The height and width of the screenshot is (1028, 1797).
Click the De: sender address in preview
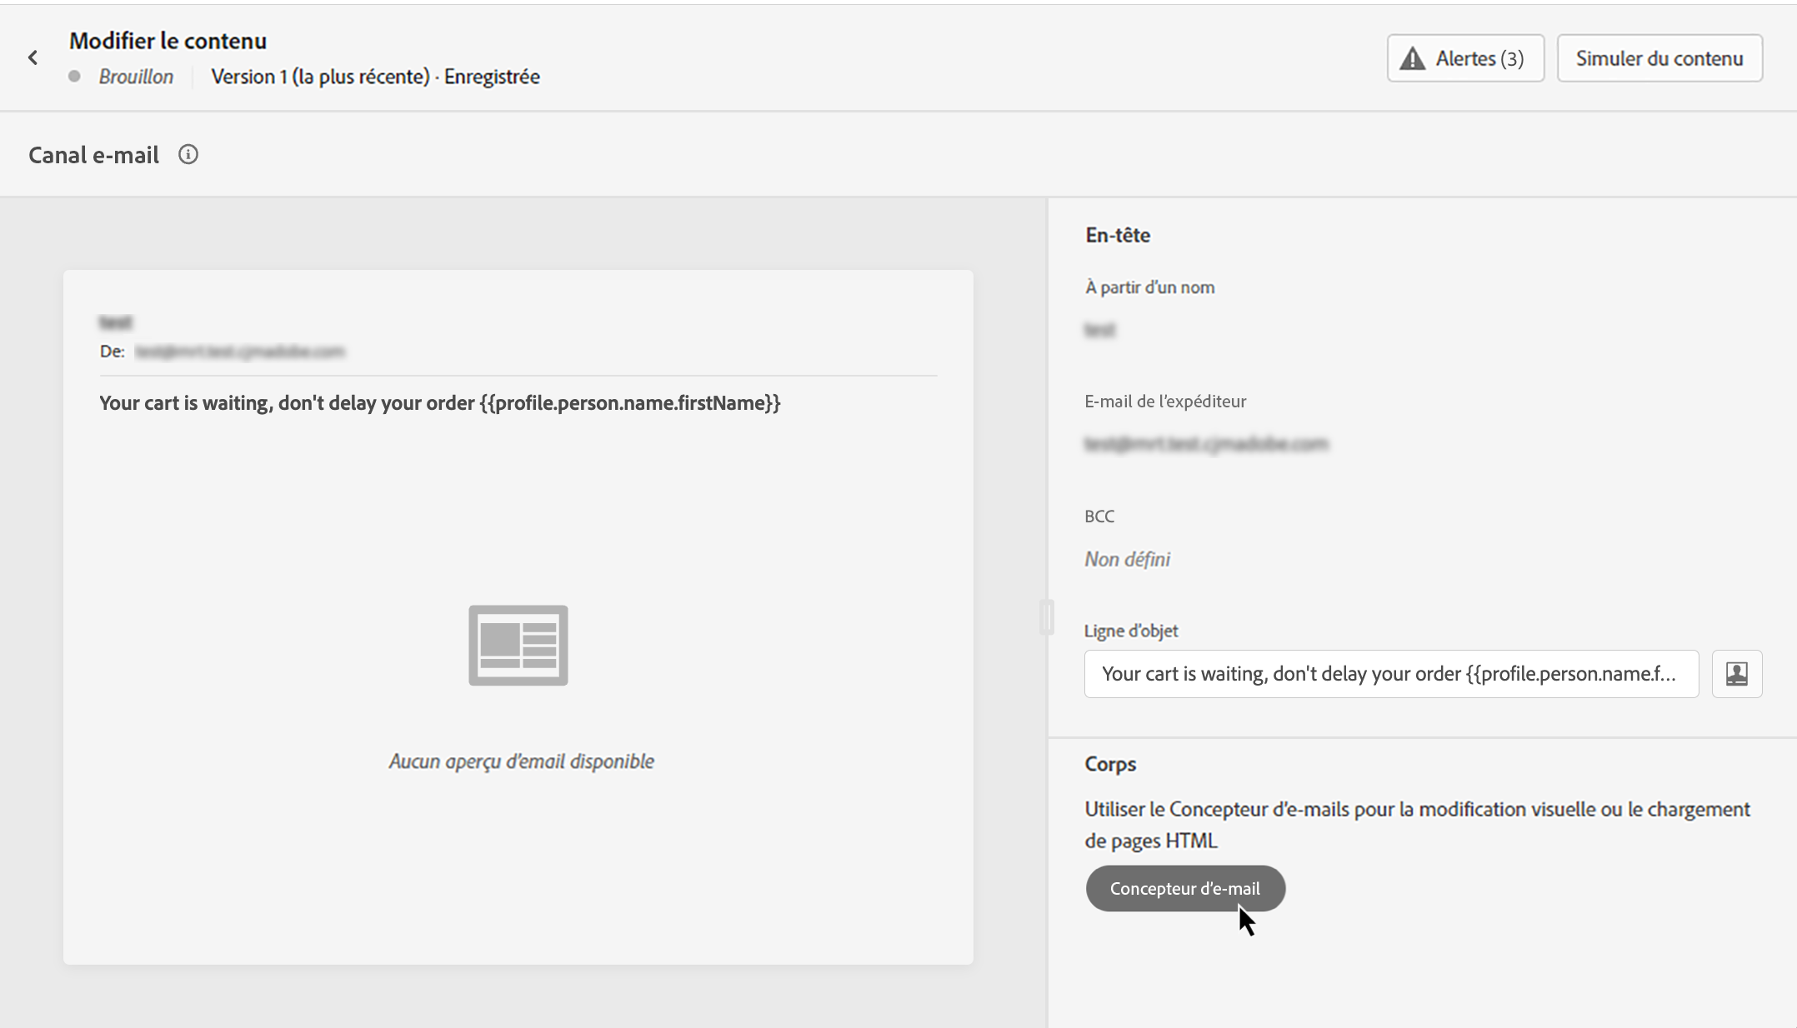tap(239, 352)
